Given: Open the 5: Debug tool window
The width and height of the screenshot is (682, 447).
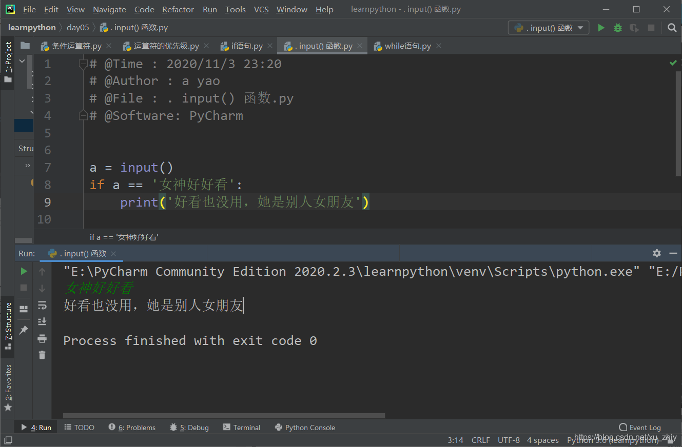Looking at the screenshot, I should click(x=189, y=428).
